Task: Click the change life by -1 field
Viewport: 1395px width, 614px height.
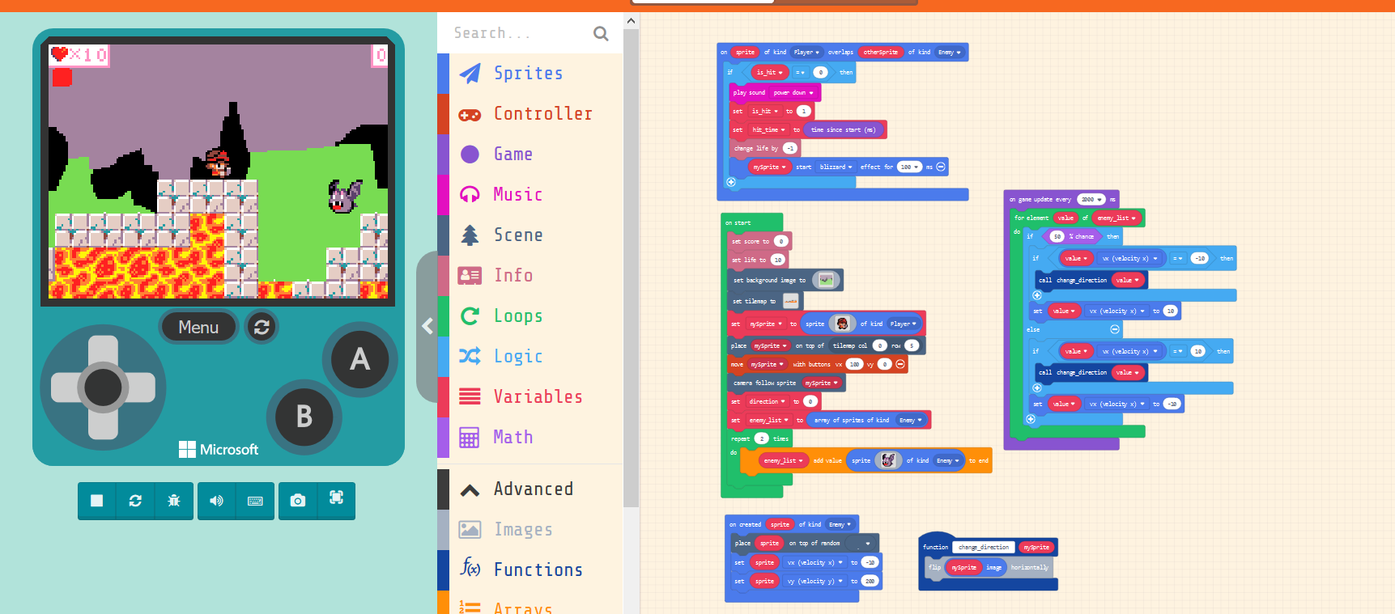Action: pos(789,148)
